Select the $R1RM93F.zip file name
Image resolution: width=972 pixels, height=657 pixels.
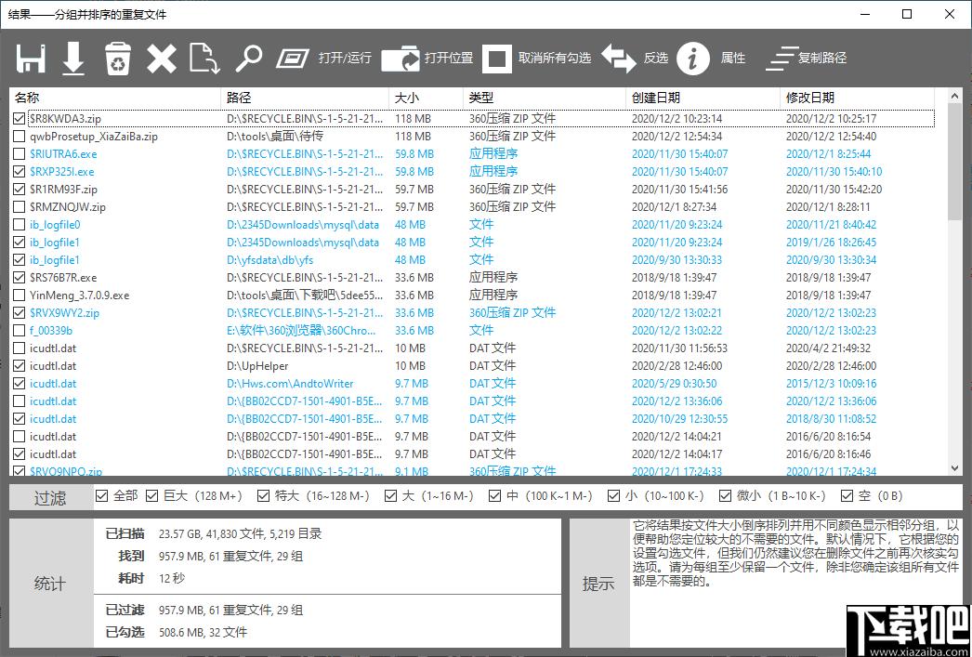click(x=63, y=189)
